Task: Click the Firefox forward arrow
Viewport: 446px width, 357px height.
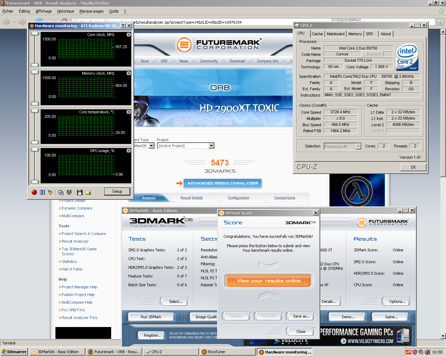Action: [x=22, y=22]
